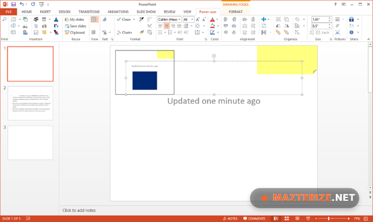Insert the balance scales icon
Screen dimensions: 373x222
(36, 20)
